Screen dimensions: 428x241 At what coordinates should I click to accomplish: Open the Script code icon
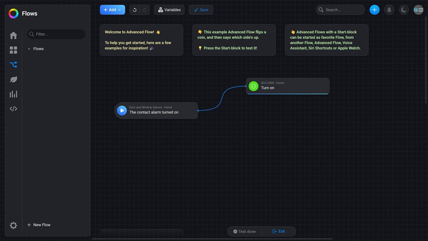tap(13, 109)
